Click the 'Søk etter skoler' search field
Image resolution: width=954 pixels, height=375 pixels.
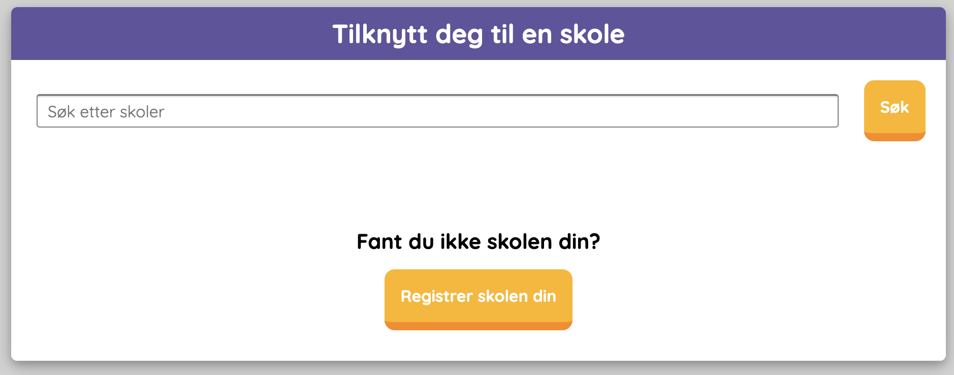coord(437,111)
